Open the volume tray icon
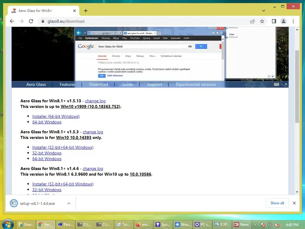Screen dimensions: 305x229 pos(277,225)
